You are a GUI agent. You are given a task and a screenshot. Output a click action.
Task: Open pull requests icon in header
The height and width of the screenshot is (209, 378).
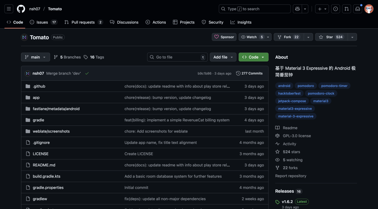346,9
